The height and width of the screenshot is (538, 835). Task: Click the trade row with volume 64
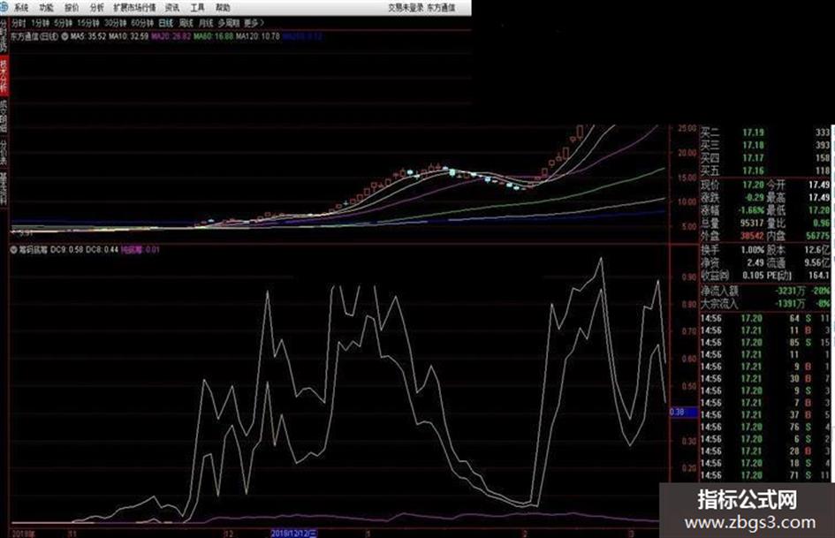[766, 318]
